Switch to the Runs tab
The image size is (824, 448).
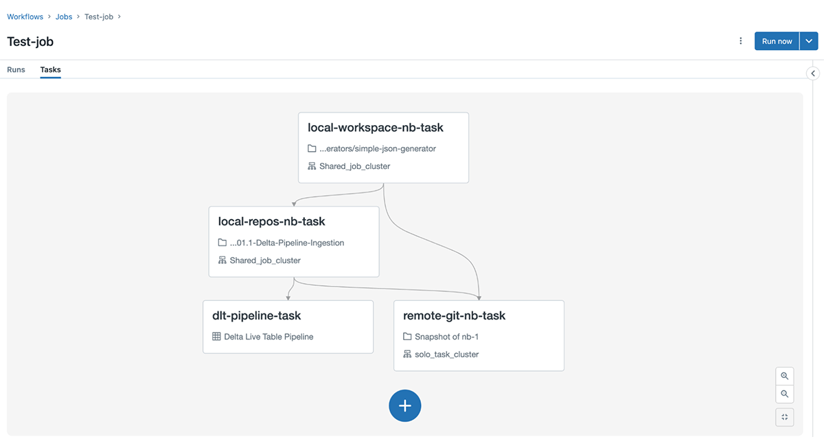coord(16,69)
